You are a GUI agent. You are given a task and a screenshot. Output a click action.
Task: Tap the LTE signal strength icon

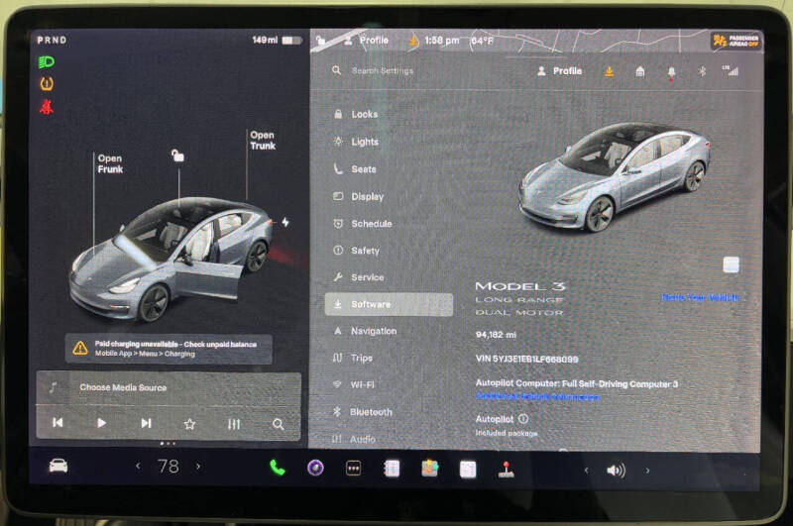(x=731, y=70)
